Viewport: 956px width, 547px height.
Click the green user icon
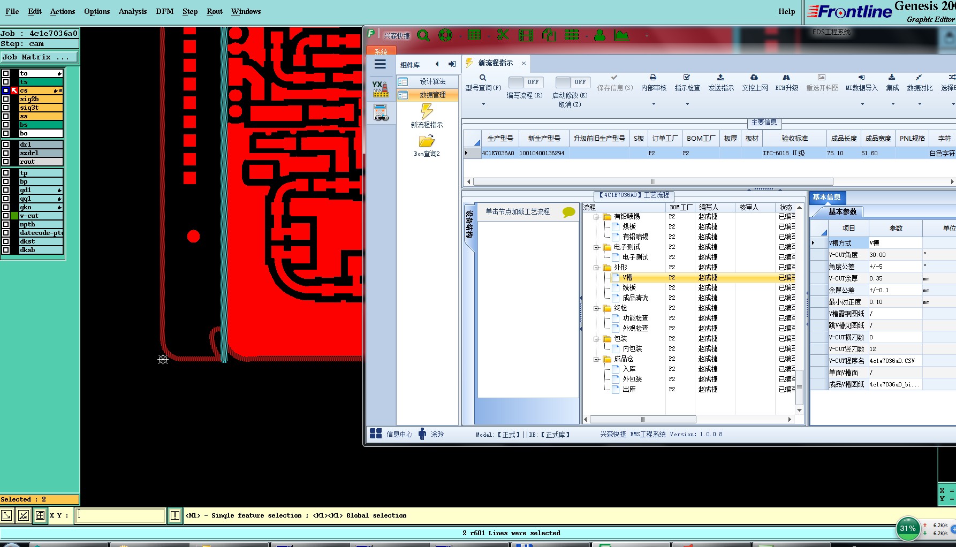(x=600, y=35)
